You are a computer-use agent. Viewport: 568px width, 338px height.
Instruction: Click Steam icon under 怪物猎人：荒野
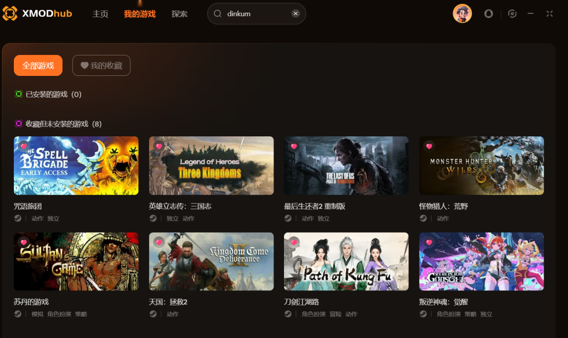(423, 218)
